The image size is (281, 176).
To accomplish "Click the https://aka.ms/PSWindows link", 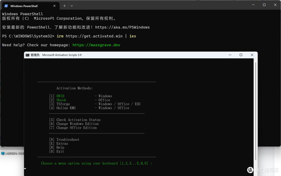I will pos(122,27).
